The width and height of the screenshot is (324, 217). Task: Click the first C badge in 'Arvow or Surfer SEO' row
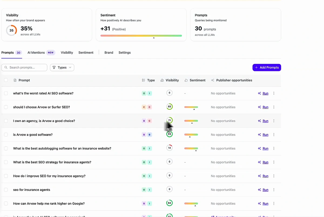click(144, 107)
